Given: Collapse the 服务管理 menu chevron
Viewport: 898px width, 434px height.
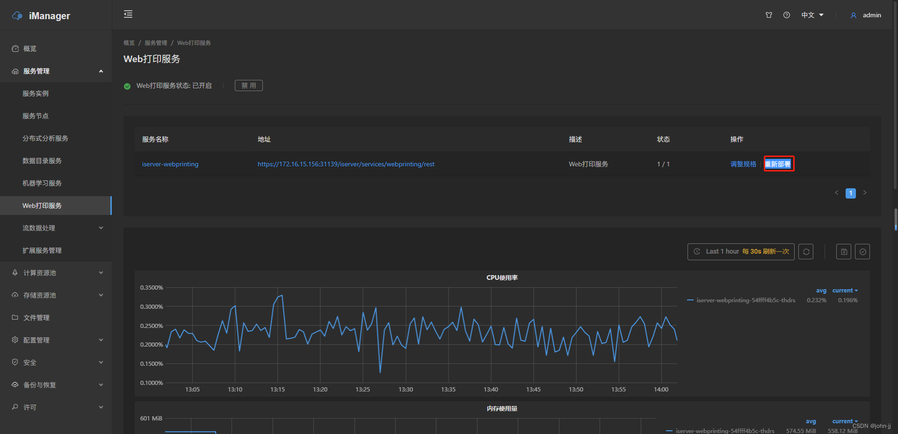Looking at the screenshot, I should (101, 71).
